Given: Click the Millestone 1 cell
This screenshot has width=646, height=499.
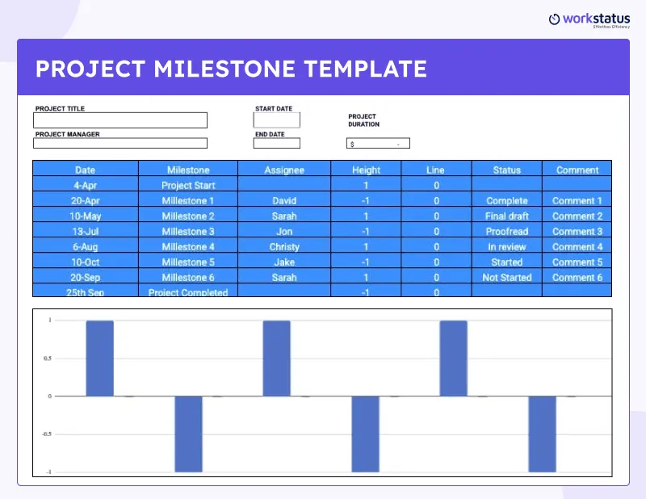Looking at the screenshot, I should point(188,200).
